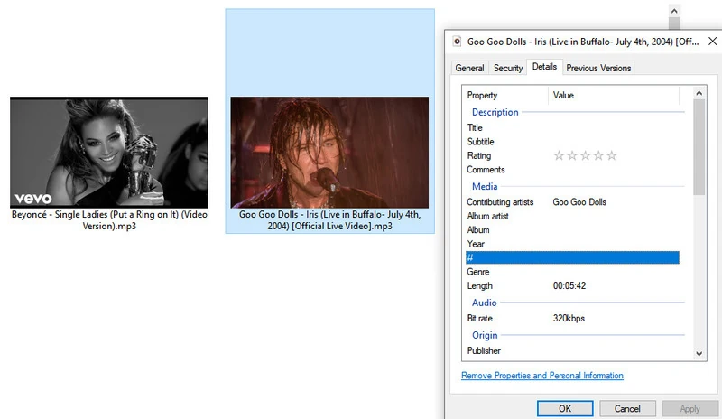Select the Year property row
Image resolution: width=722 pixels, height=419 pixels.
click(x=572, y=244)
